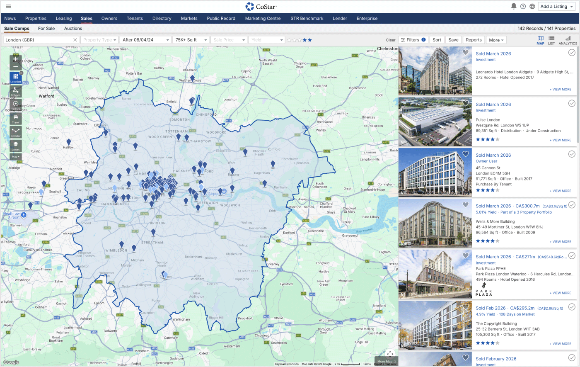
Task: Switch to List view
Action: coord(551,40)
